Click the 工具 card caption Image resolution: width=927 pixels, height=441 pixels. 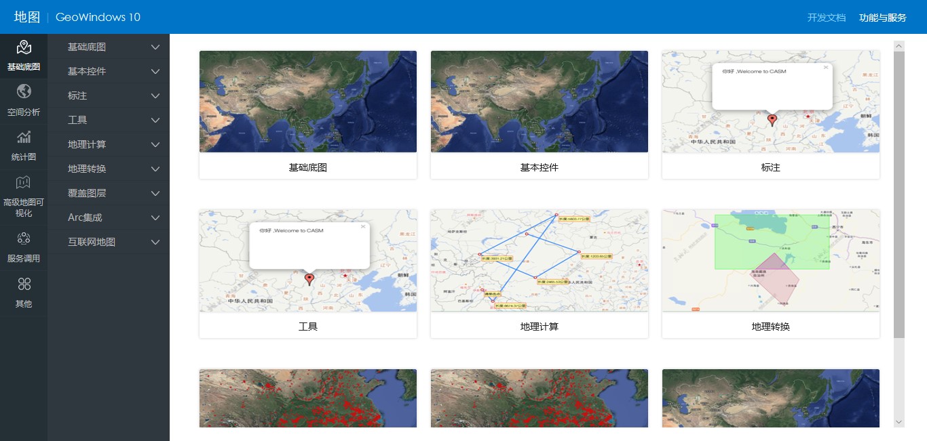tap(308, 327)
